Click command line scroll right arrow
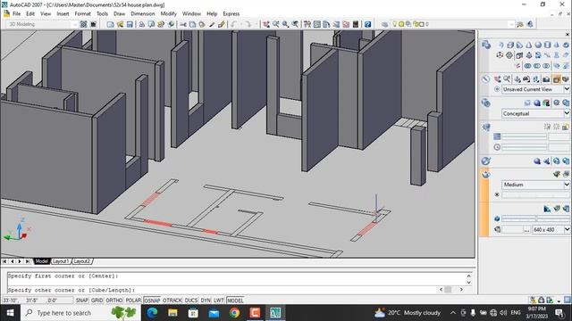Screen dimensions: 572x321 461,290
